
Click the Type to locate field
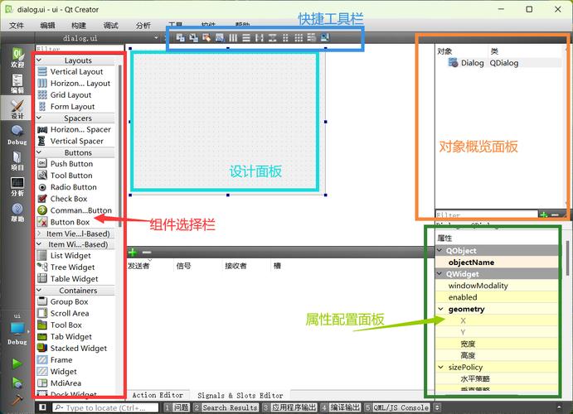(x=106, y=407)
